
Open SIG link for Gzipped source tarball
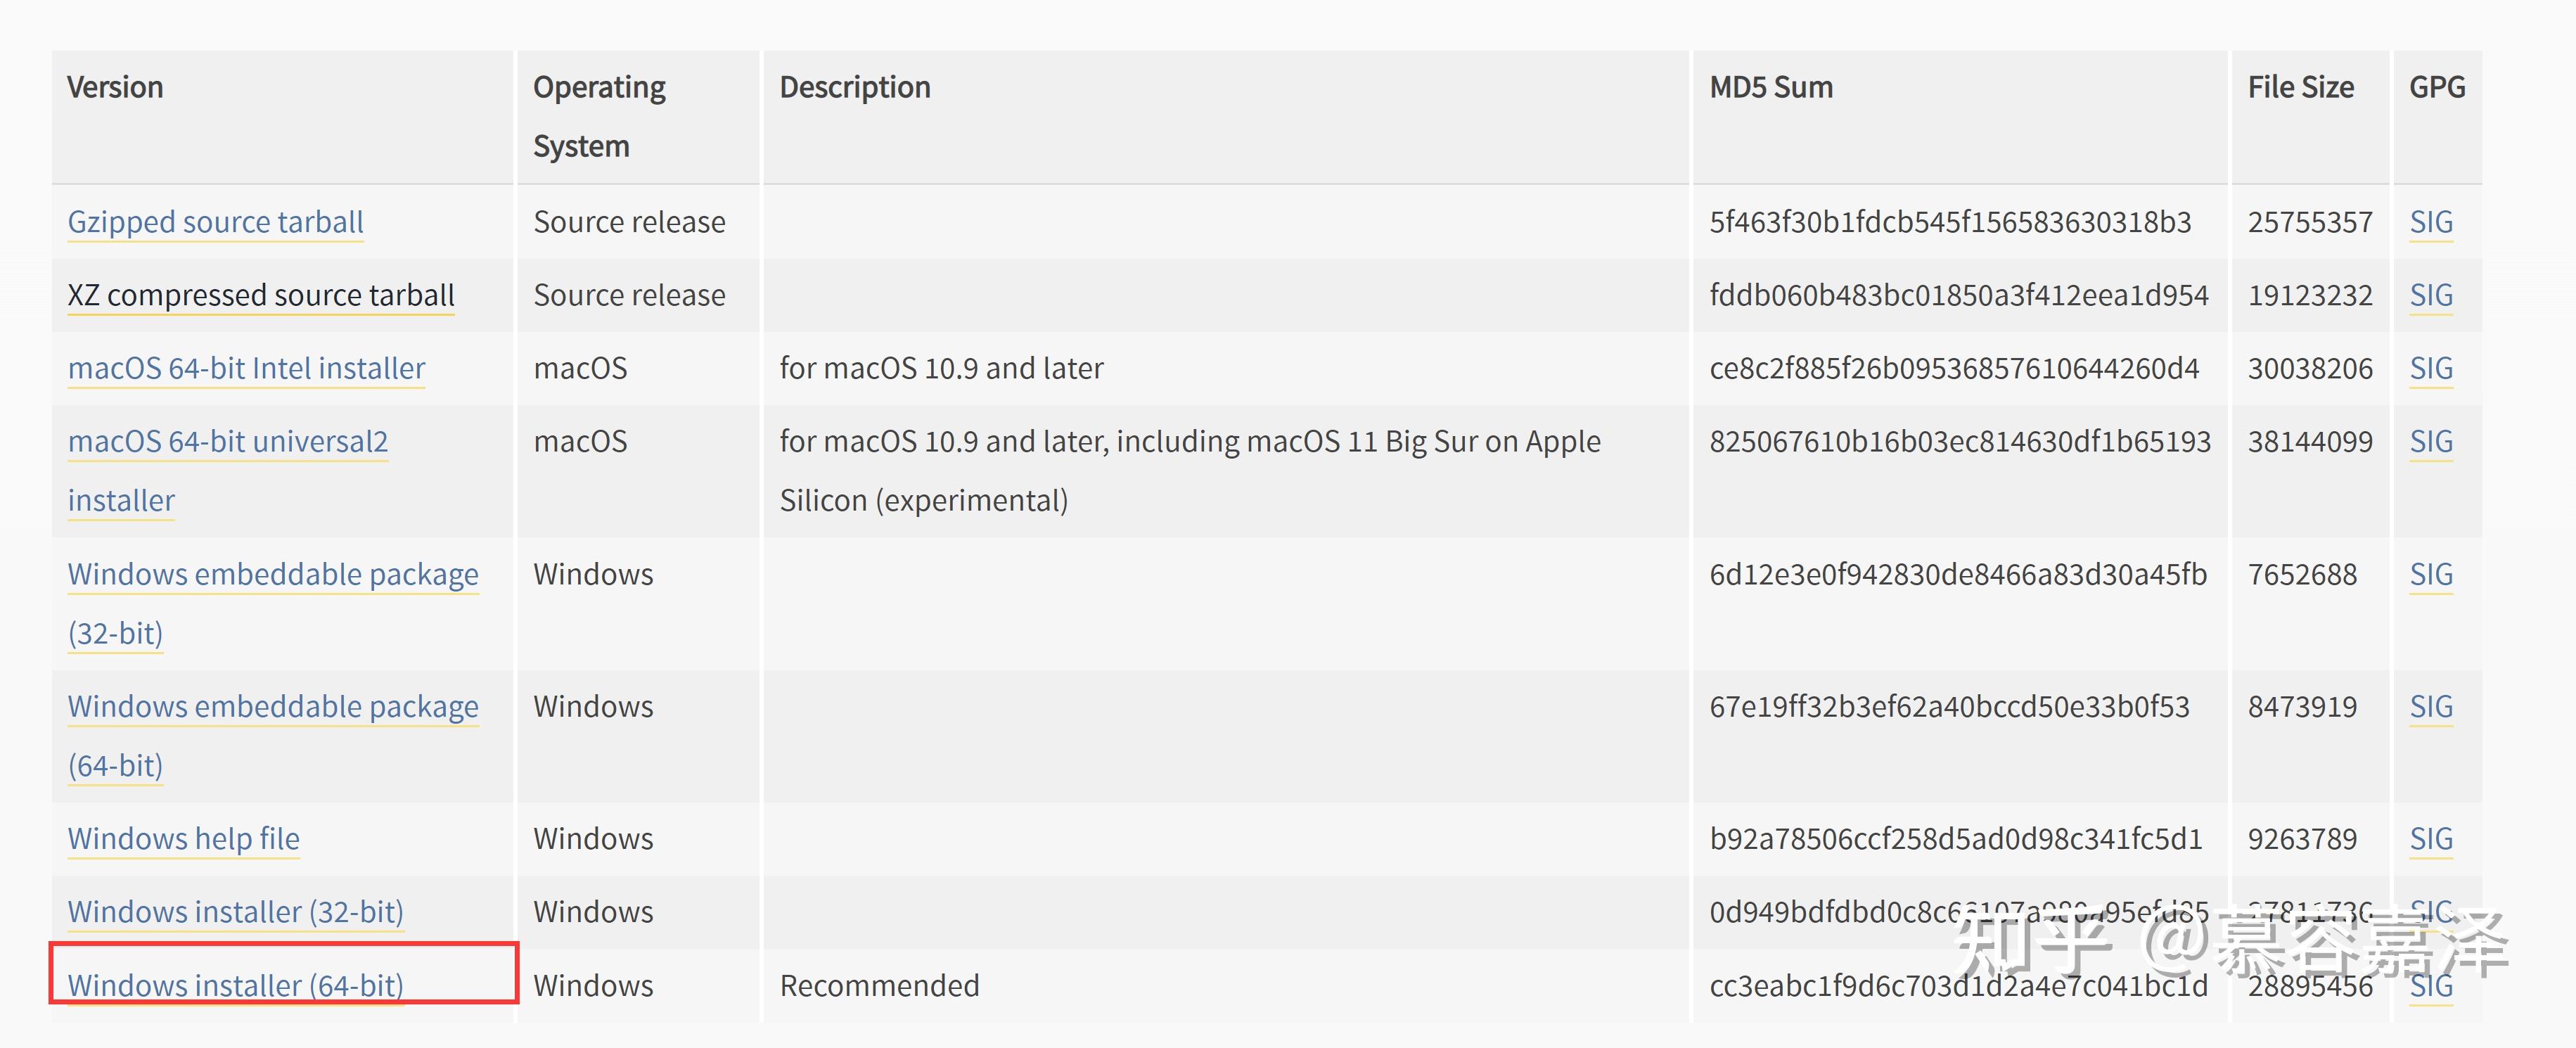pos(2431,222)
